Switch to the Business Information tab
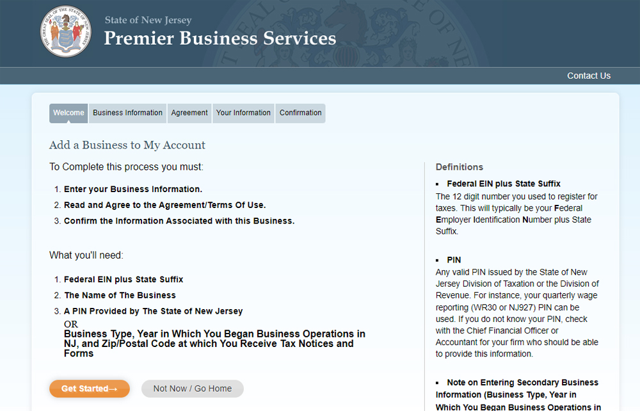The image size is (640, 411). (x=127, y=113)
